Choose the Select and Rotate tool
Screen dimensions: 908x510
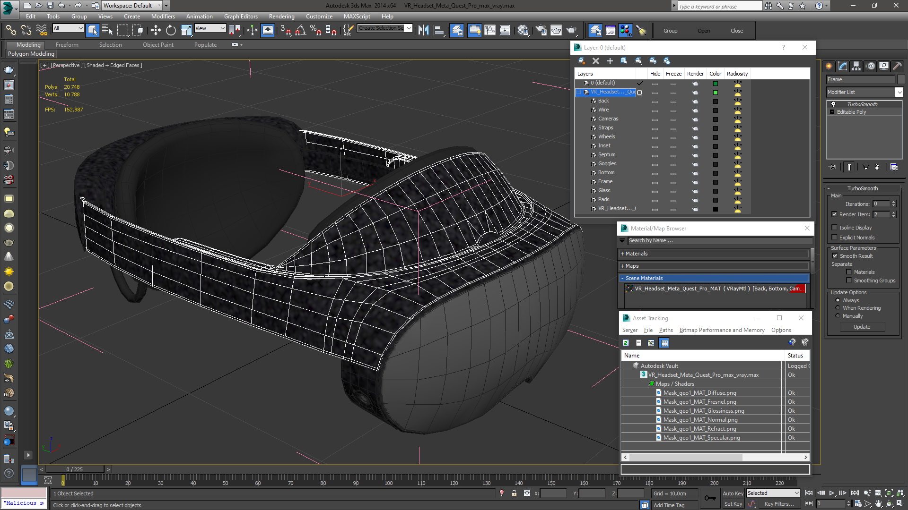tap(171, 31)
